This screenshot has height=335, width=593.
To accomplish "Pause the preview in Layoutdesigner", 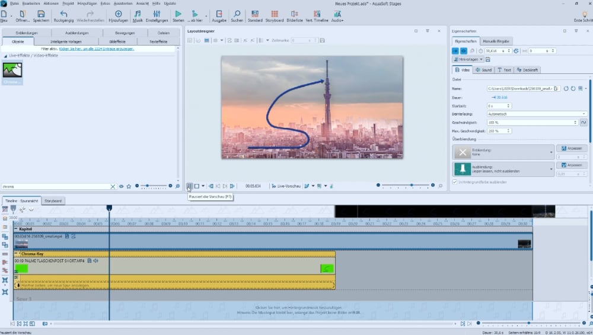I will coord(189,186).
